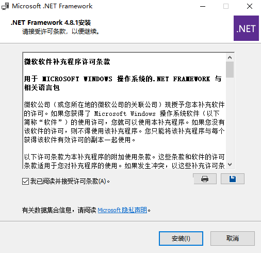The width and height of the screenshot is (261, 253).
Task: Click the license scrollbar down arrow
Action: 230,165
